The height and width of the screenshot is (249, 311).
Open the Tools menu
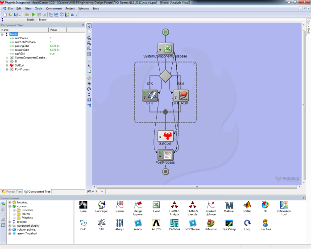[x=39, y=8]
